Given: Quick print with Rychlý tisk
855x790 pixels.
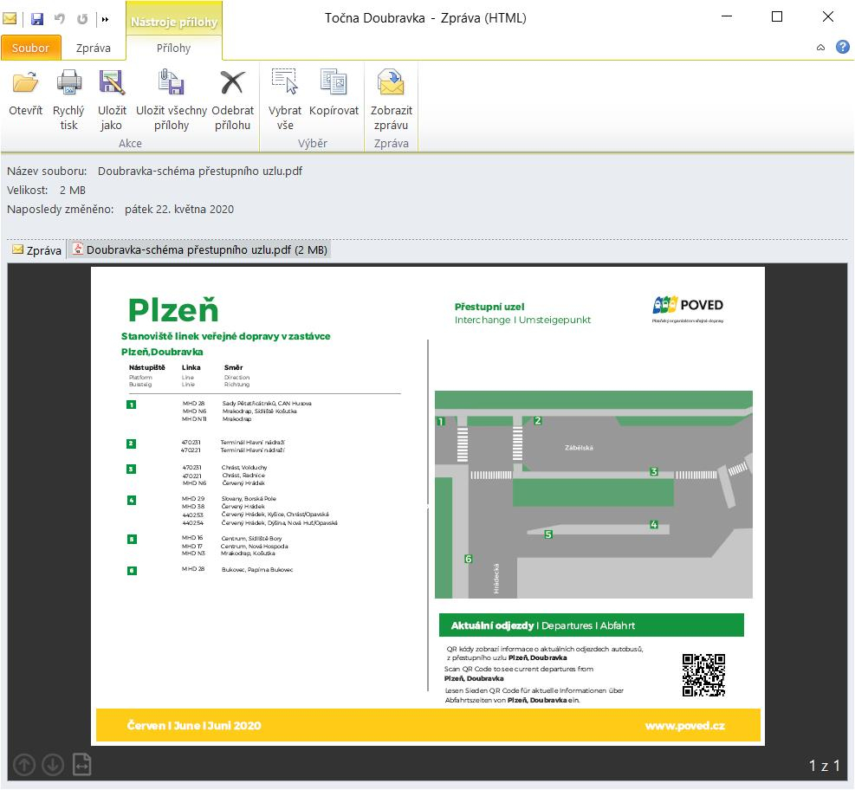Looking at the screenshot, I should [68, 100].
